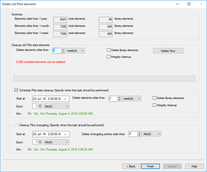The width and height of the screenshot is (207, 172).
Task: Click changelog Info next-run time text
Action: click(60, 150)
